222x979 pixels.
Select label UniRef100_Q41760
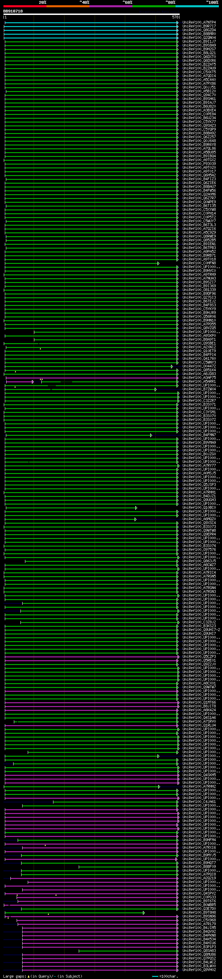(x=199, y=359)
